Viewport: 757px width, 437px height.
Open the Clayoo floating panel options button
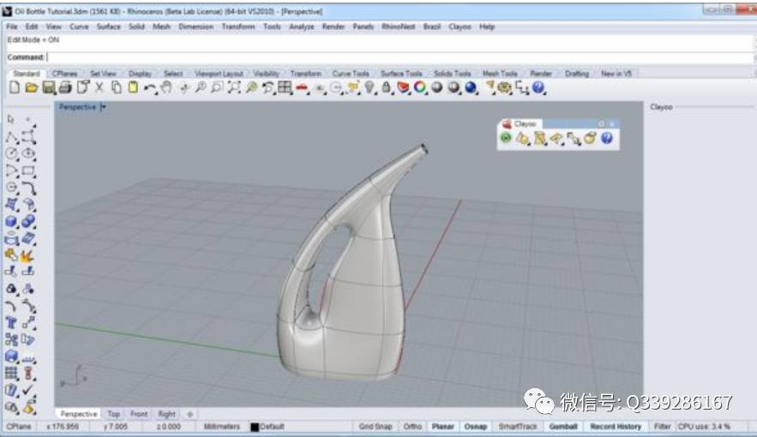[x=601, y=124]
